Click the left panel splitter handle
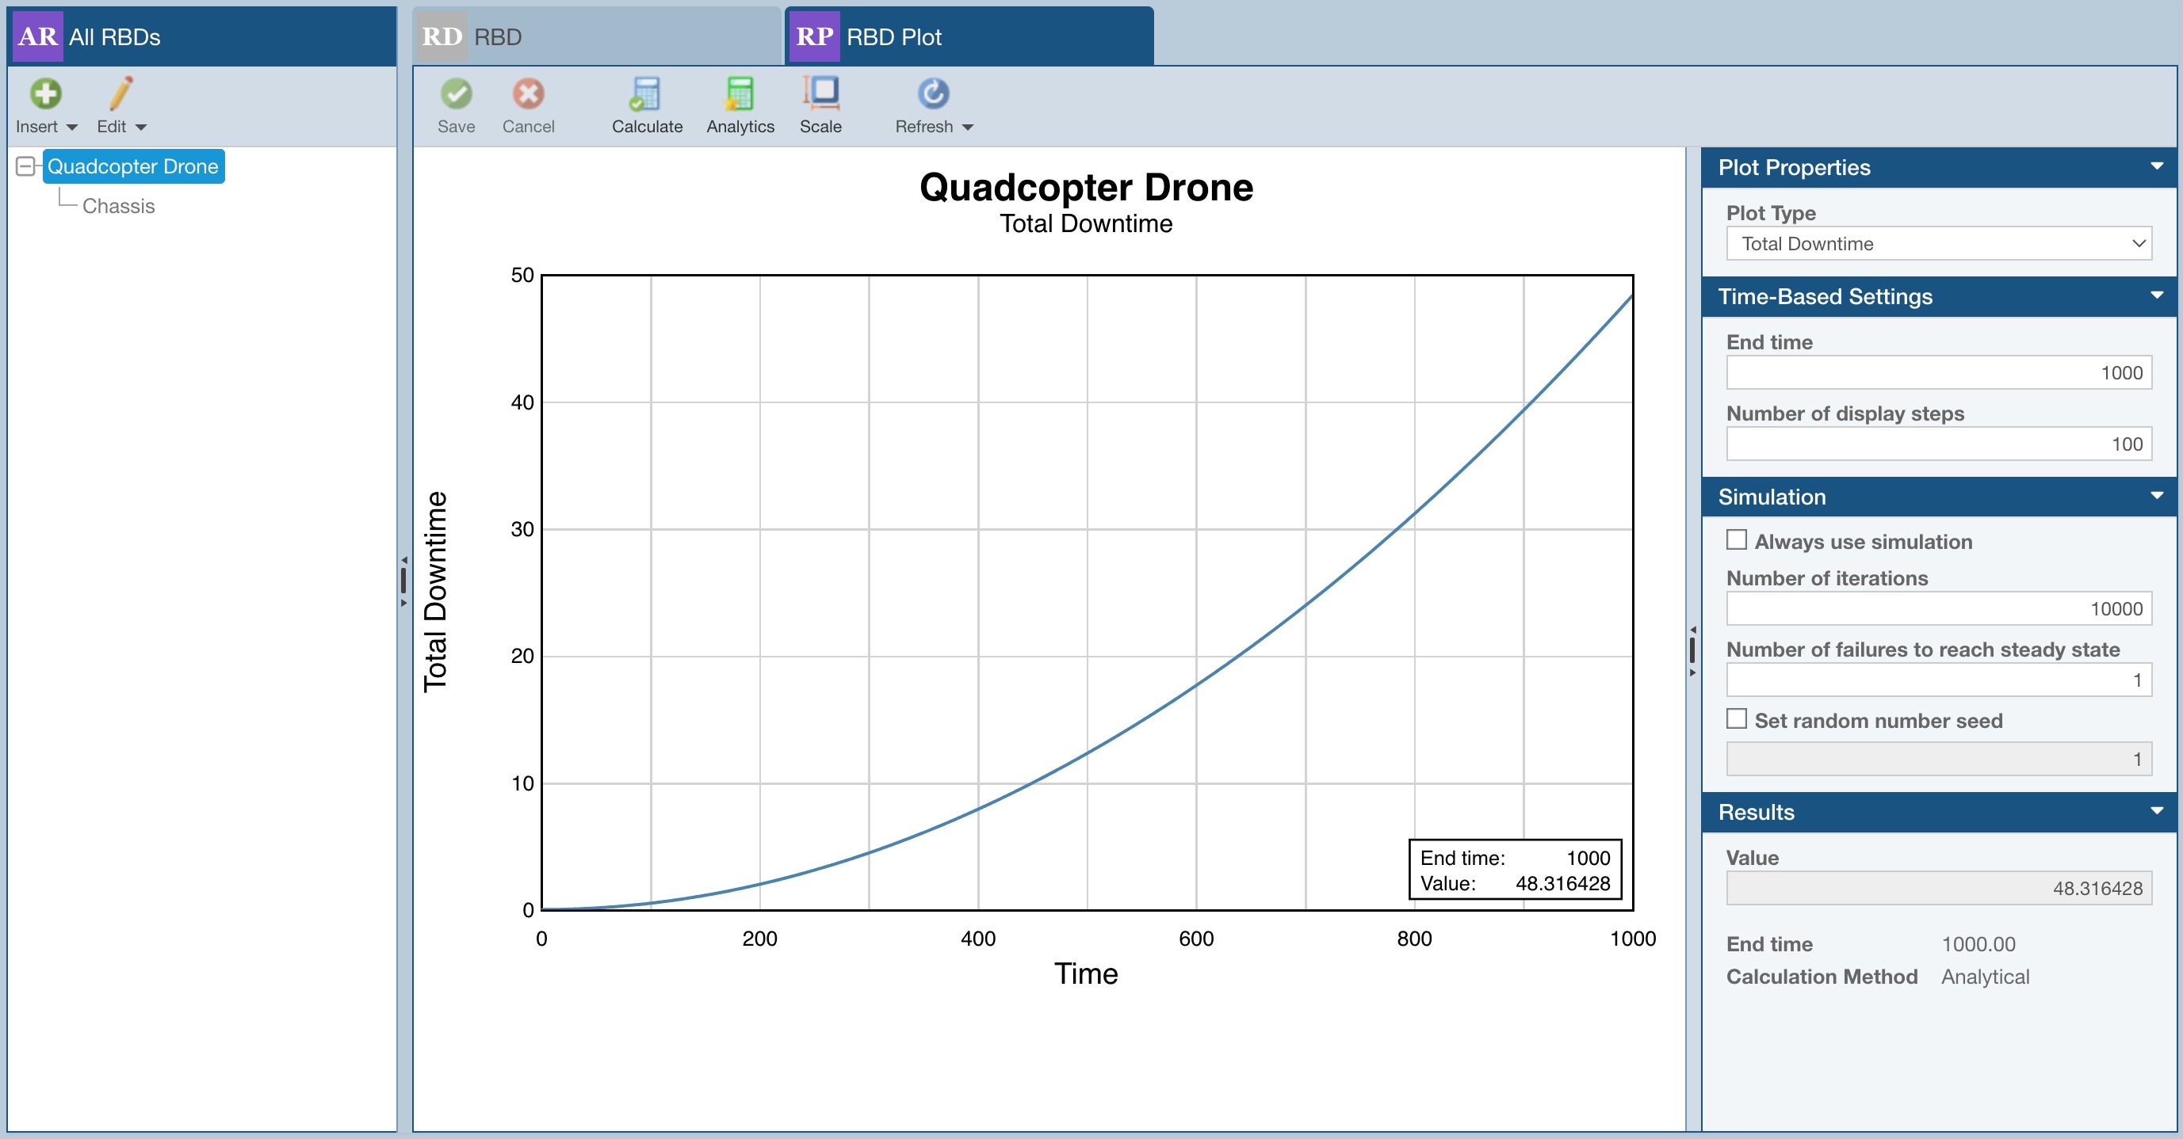The height and width of the screenshot is (1139, 2183). [403, 581]
